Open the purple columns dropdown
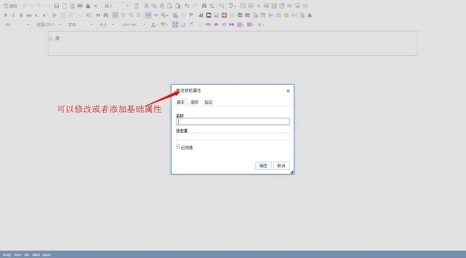Viewport: 466px width, 258px height. [x=250, y=25]
